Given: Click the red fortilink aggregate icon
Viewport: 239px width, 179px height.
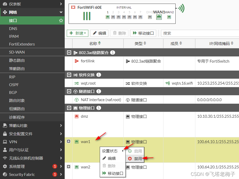Looking at the screenshot, I should coord(77,61).
